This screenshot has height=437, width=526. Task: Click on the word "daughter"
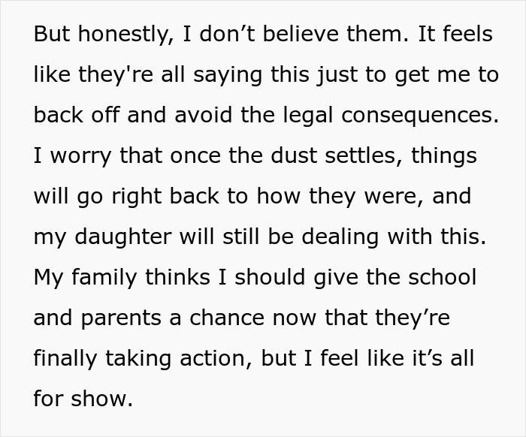point(113,237)
